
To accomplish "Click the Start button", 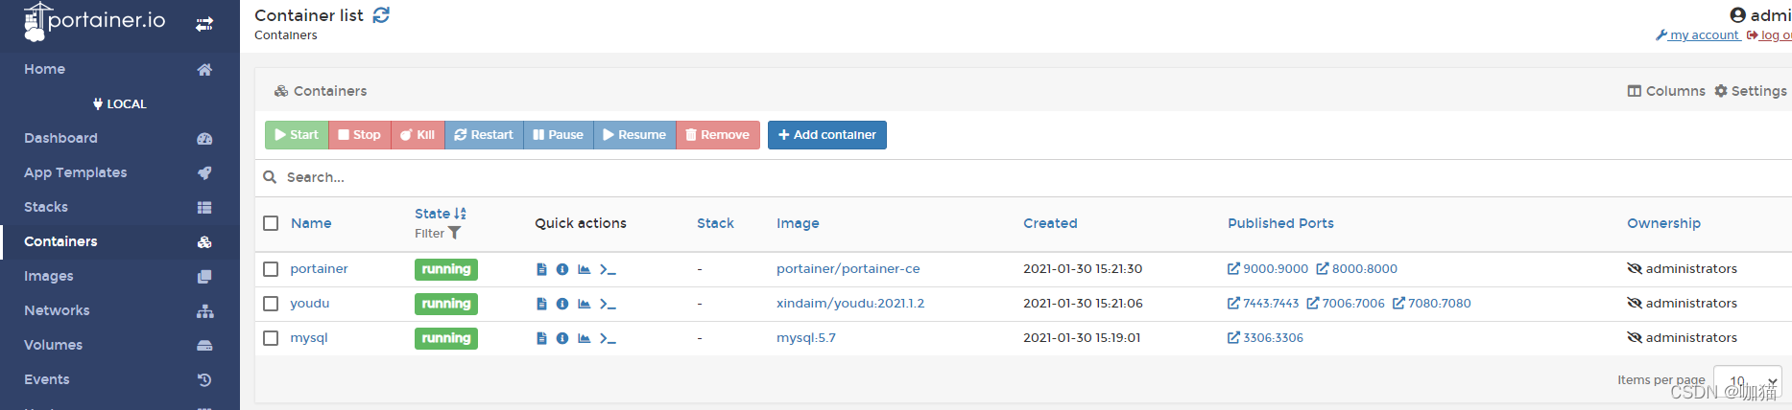I will pyautogui.click(x=297, y=135).
